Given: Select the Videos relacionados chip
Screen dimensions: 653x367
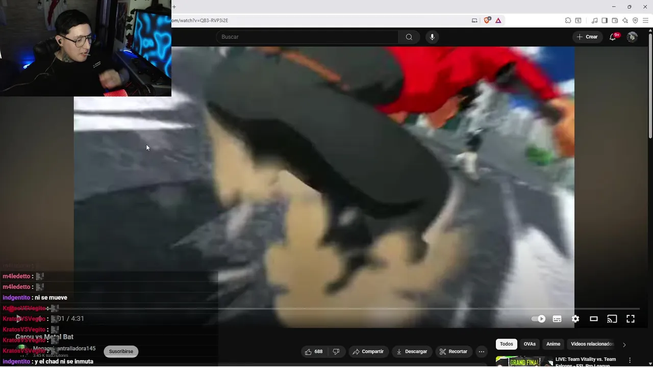Looking at the screenshot, I should (x=592, y=344).
